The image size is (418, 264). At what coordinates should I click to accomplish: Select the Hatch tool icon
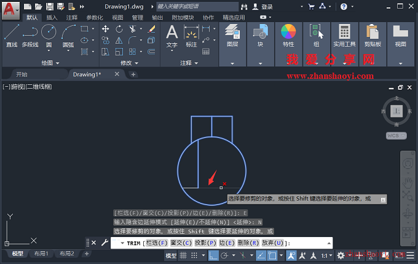(84, 52)
